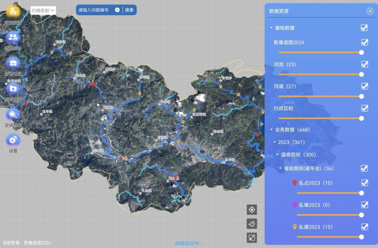Click the star folder sidebar icon
Screen dimensions: 378x248
tap(13, 89)
